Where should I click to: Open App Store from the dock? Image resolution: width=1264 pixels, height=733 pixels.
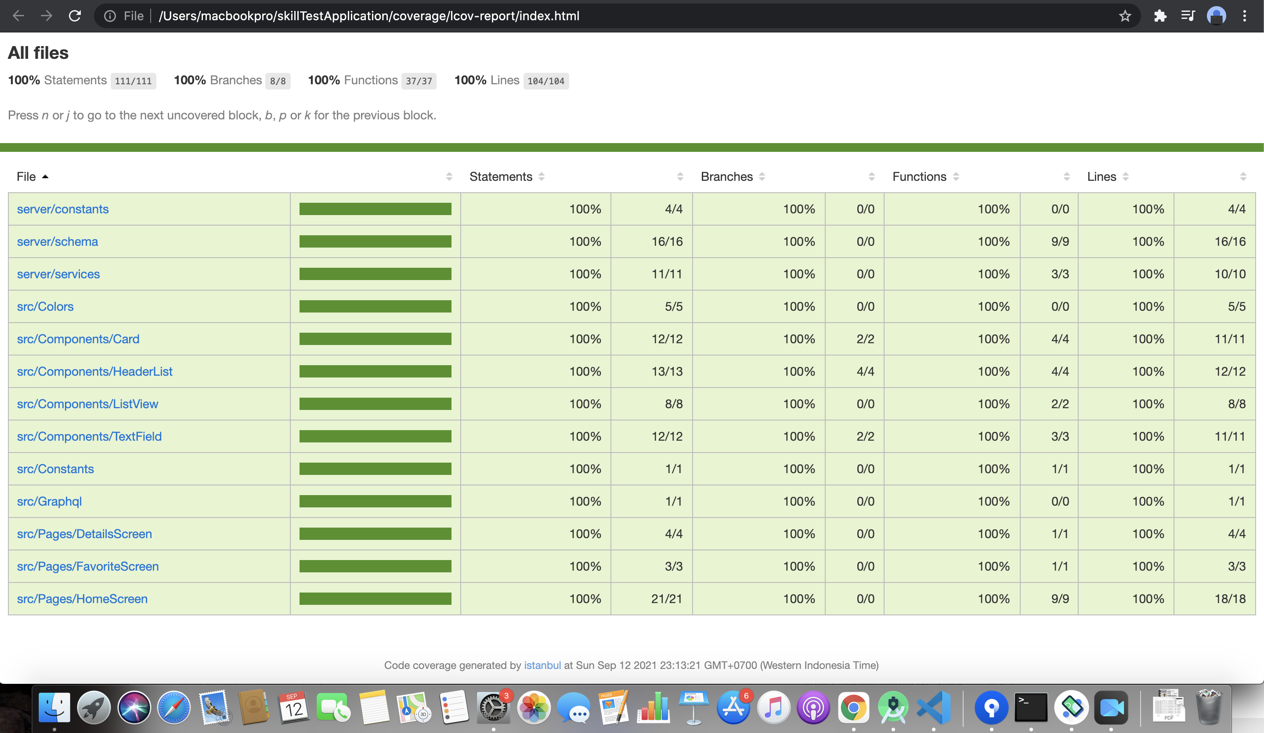733,707
